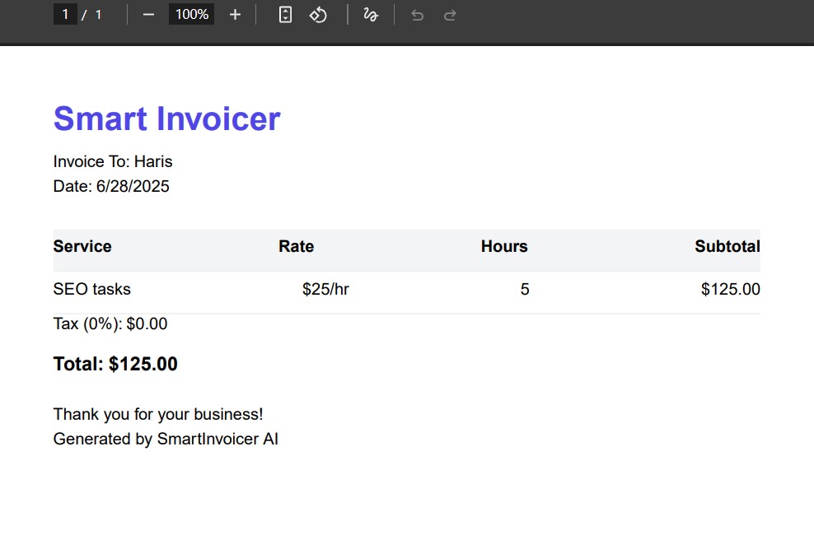Click the bold Total: $125.00 line
814x535 pixels.
click(x=115, y=365)
